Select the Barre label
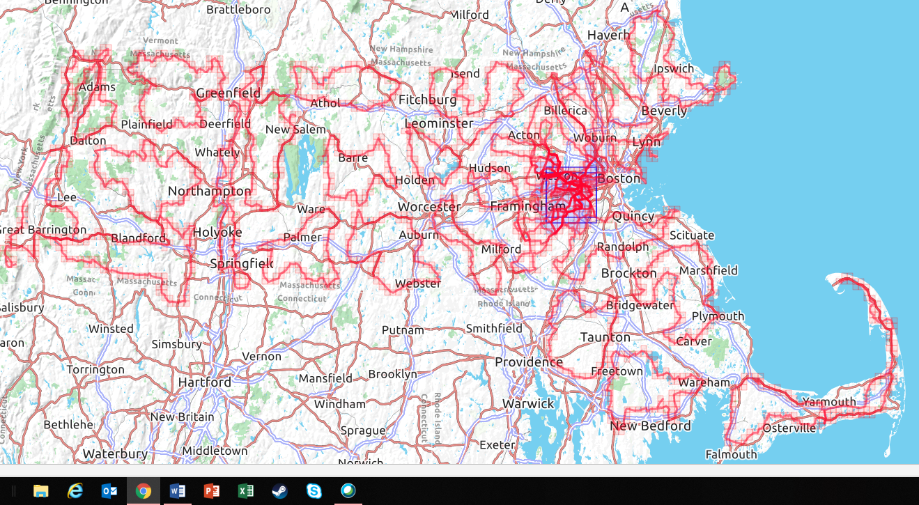 point(353,158)
